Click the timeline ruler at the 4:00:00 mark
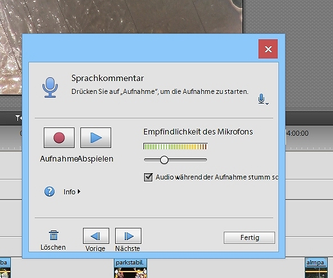333x278 pixels. tap(298, 133)
